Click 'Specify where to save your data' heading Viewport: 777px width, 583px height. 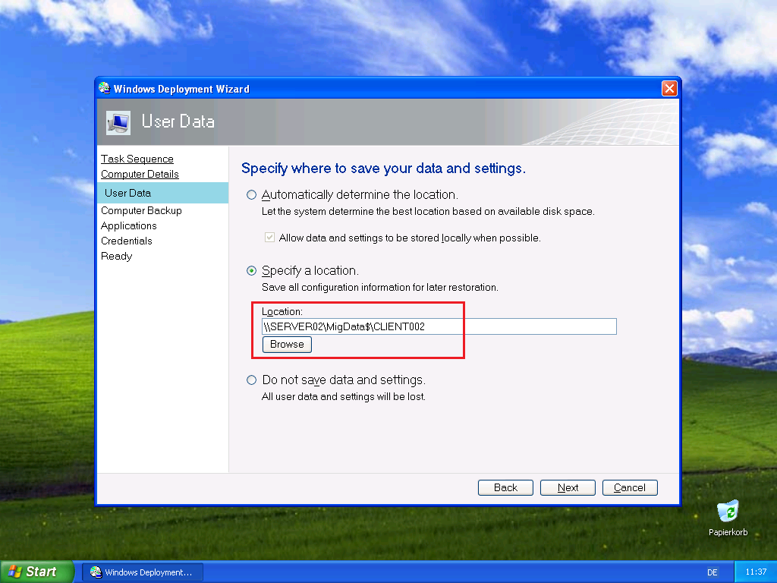click(x=383, y=169)
